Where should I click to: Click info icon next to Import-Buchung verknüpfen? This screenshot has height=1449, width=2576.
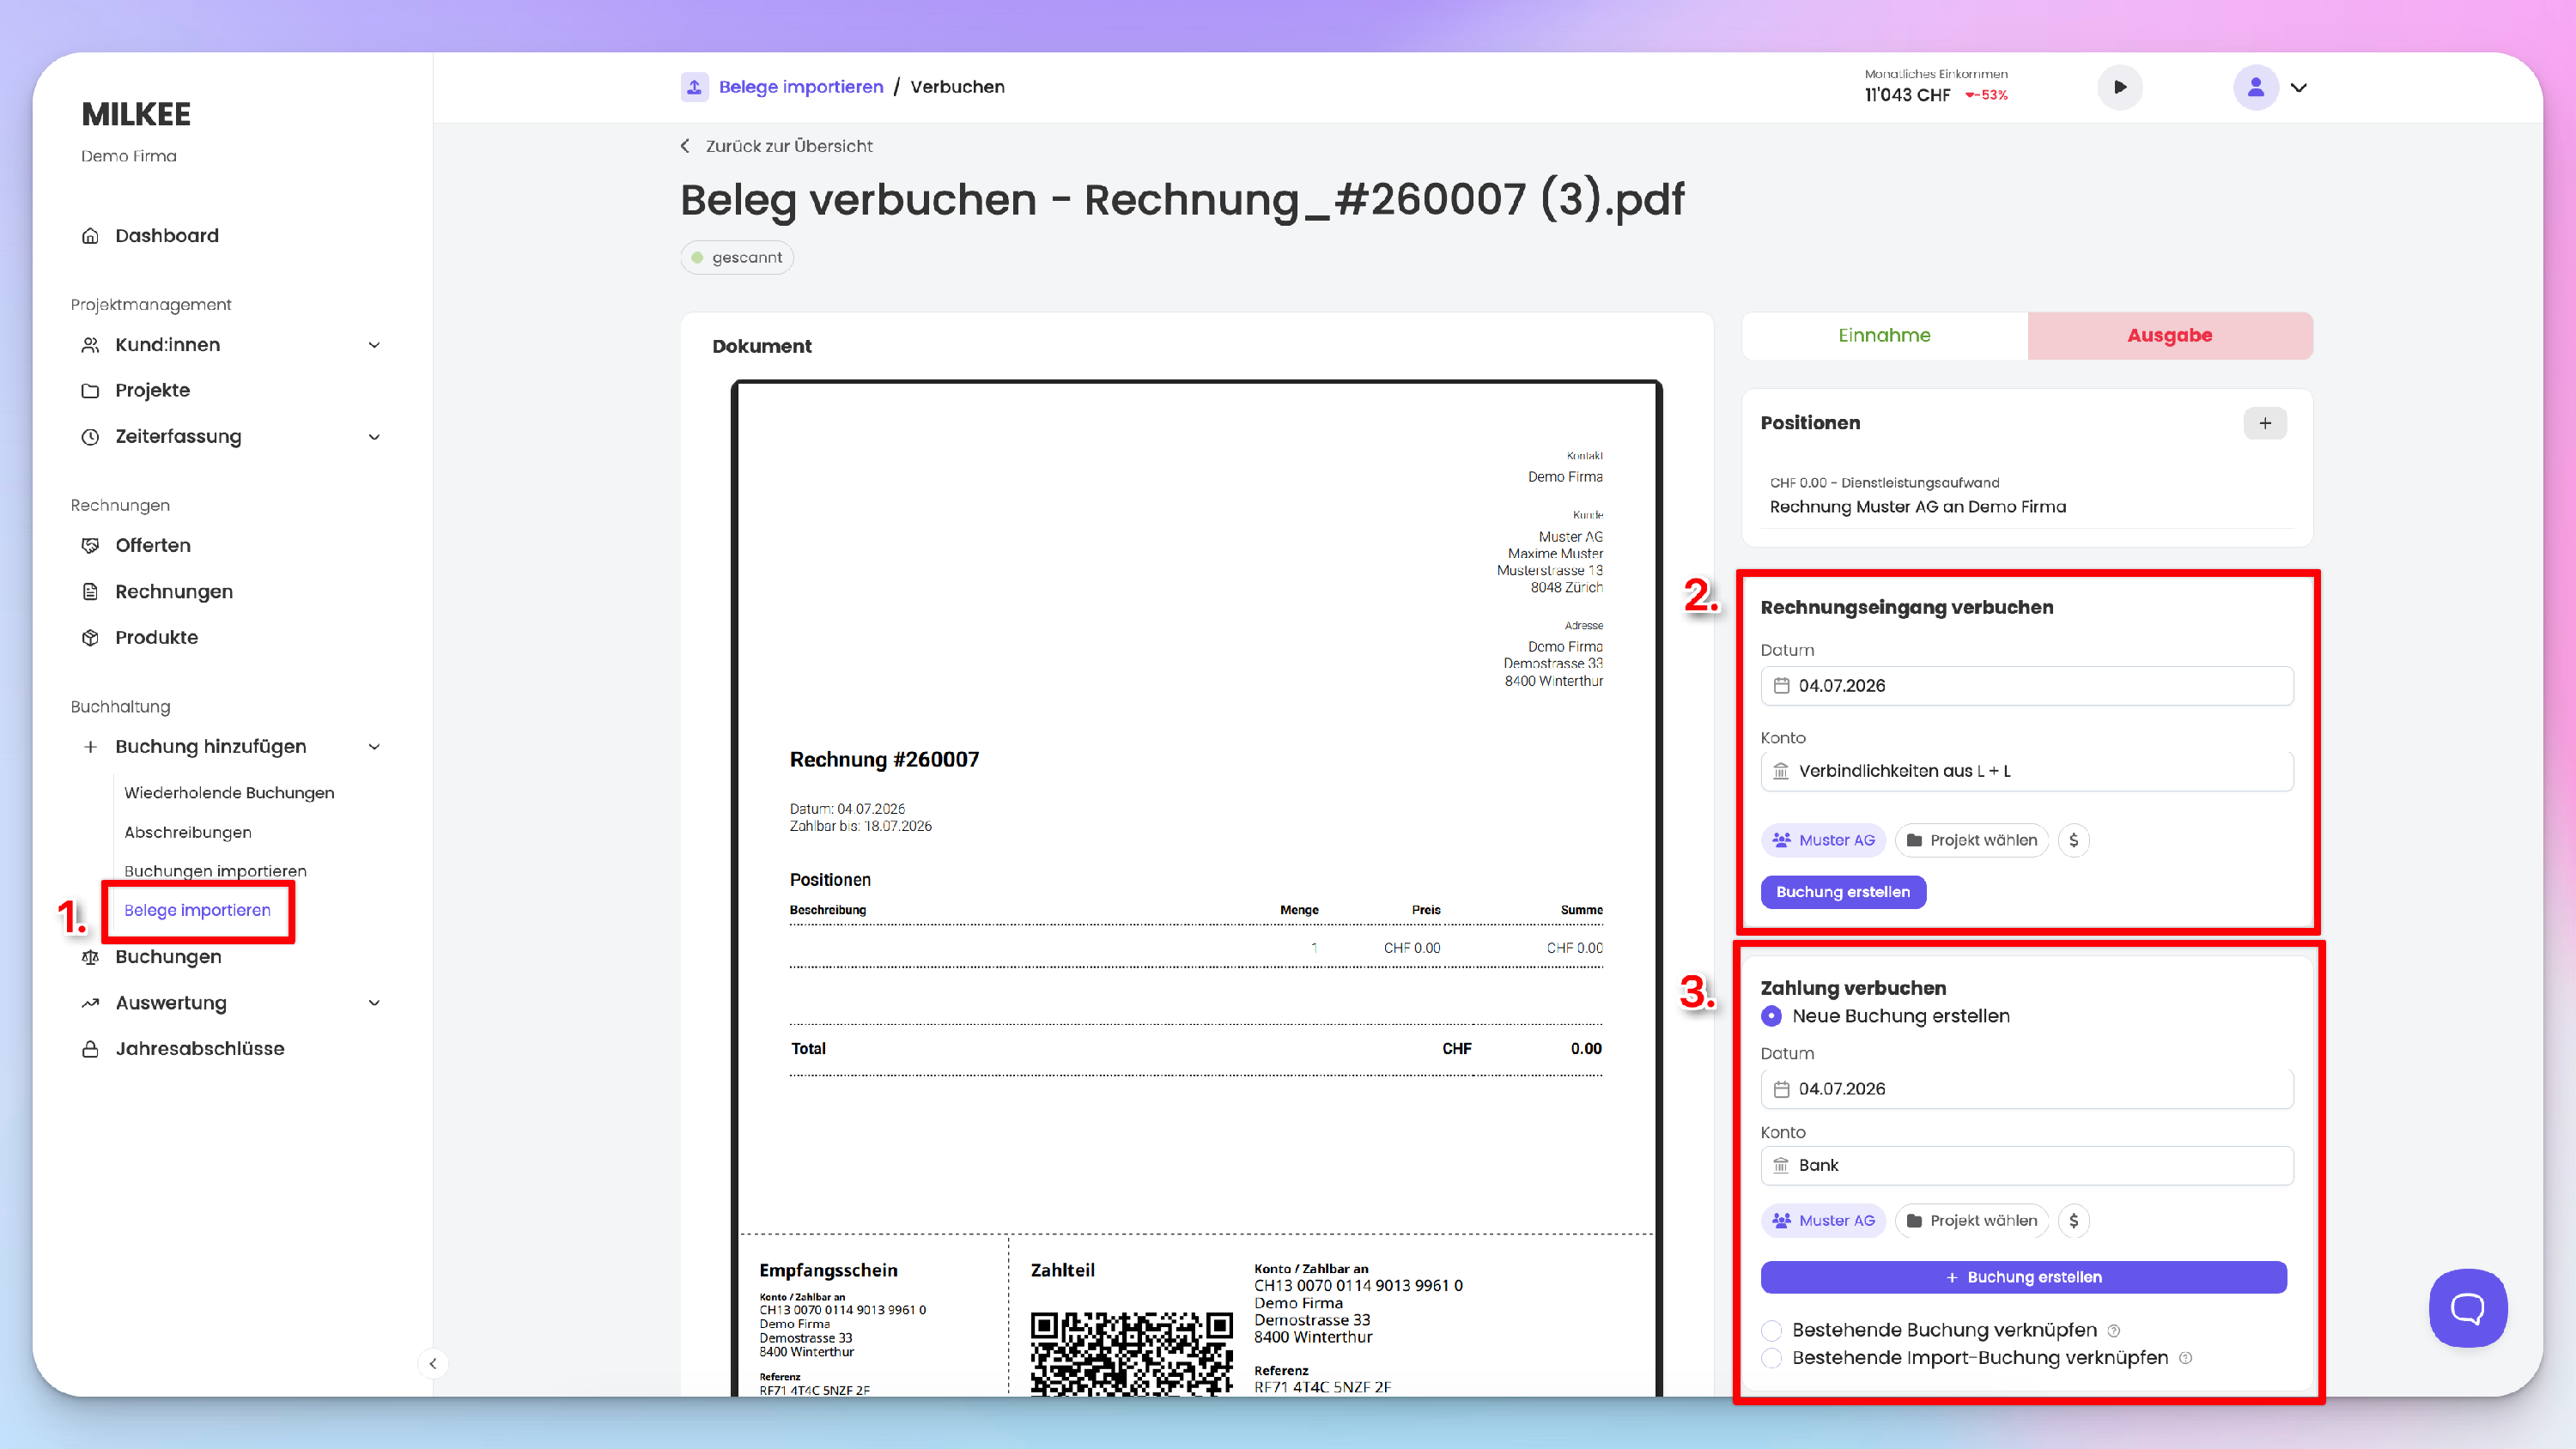[x=2185, y=1358]
